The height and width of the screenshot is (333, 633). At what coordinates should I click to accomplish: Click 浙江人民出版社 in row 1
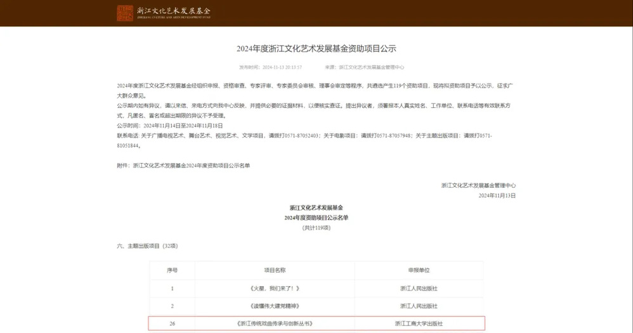(419, 289)
